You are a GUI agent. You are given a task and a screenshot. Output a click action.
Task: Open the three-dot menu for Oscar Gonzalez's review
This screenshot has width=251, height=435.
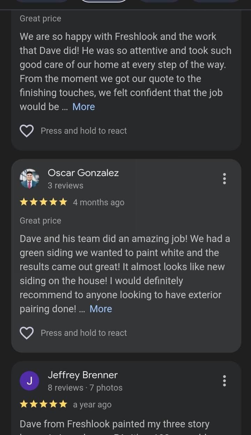[x=224, y=179]
